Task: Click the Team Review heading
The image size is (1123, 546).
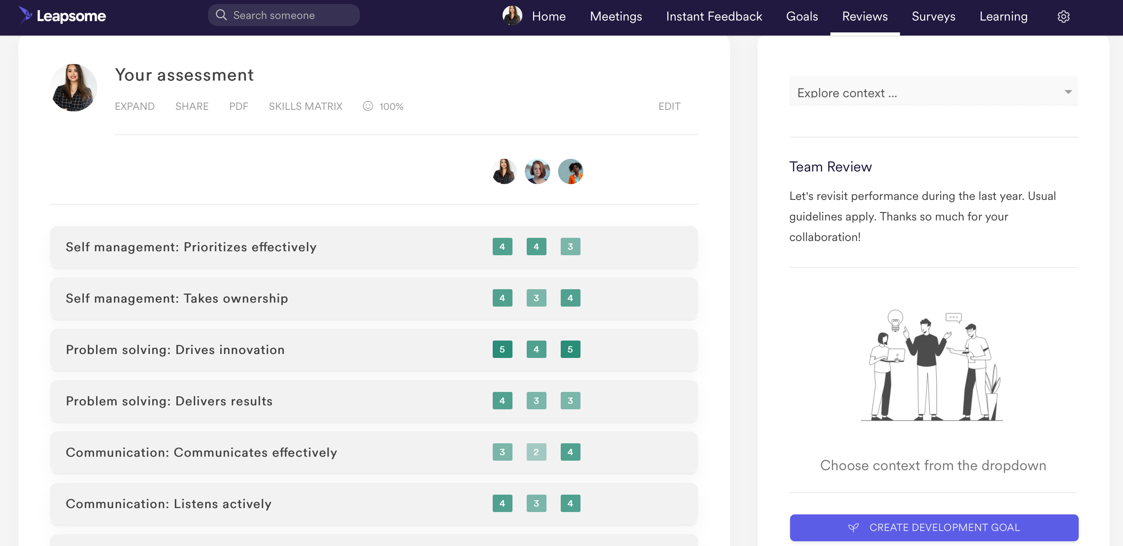Action: [x=830, y=167]
